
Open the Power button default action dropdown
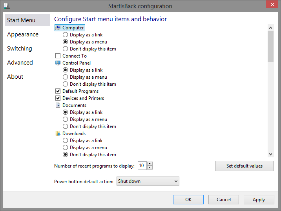point(148,181)
